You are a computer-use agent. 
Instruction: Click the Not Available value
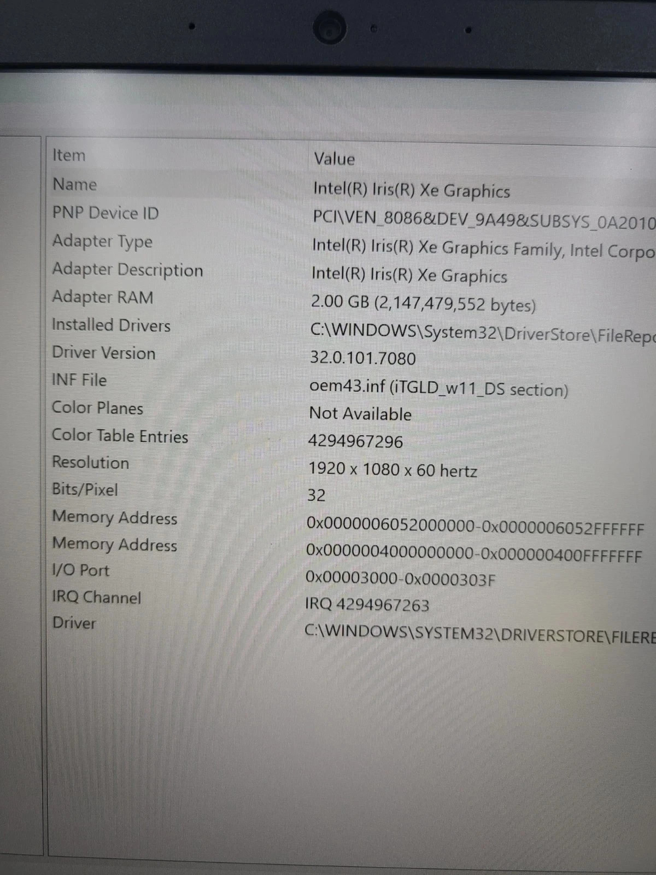360,414
